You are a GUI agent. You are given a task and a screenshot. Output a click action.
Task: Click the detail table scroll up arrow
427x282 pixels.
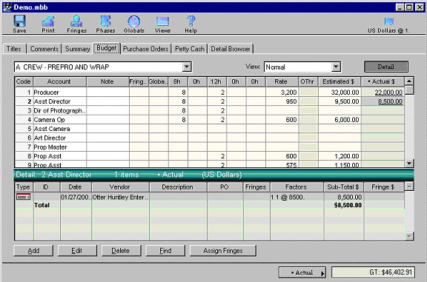coord(409,187)
